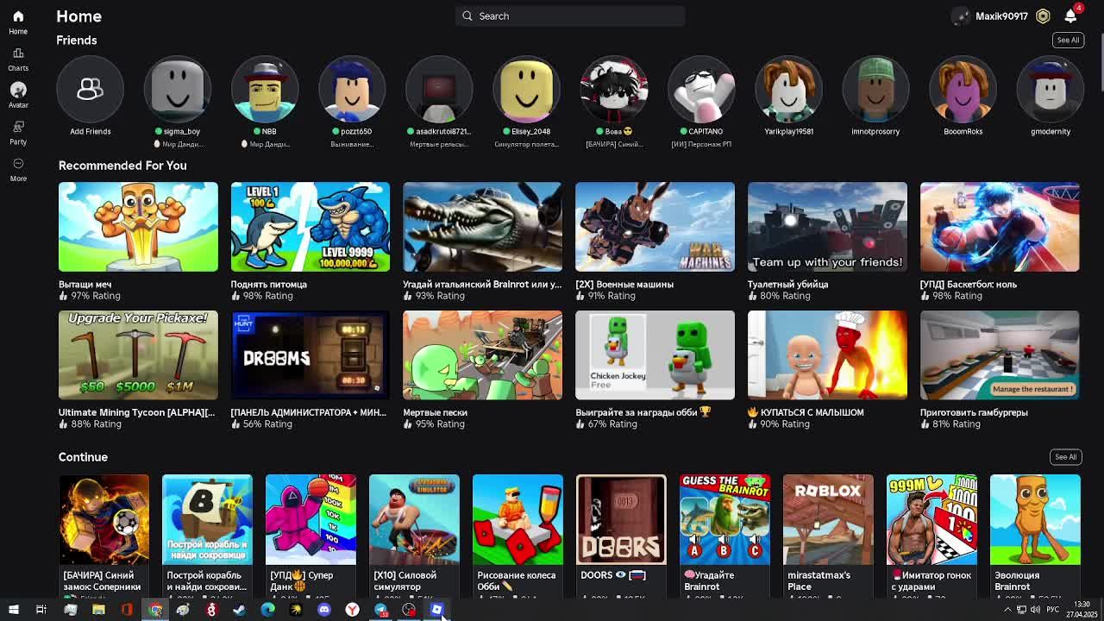Open the 'Туалетный убийца' game thumbnail
1104x621 pixels.
click(827, 227)
